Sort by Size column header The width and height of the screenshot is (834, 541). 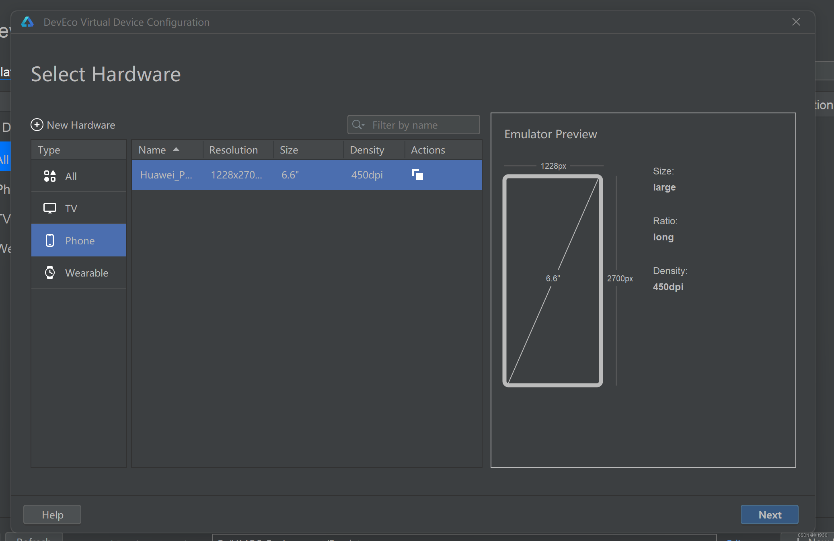(289, 150)
